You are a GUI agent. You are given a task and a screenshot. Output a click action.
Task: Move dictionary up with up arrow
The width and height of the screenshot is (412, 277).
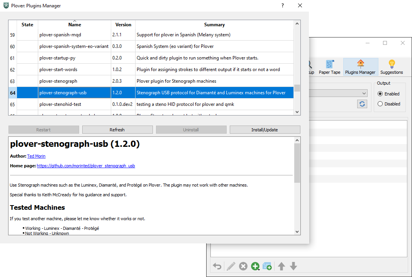281,266
